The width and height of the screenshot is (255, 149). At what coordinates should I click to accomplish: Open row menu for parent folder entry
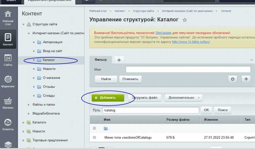point(94,128)
